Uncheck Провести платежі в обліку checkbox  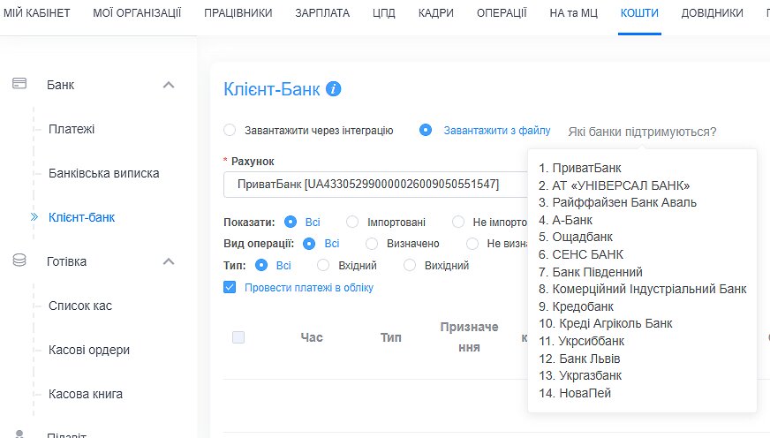230,287
